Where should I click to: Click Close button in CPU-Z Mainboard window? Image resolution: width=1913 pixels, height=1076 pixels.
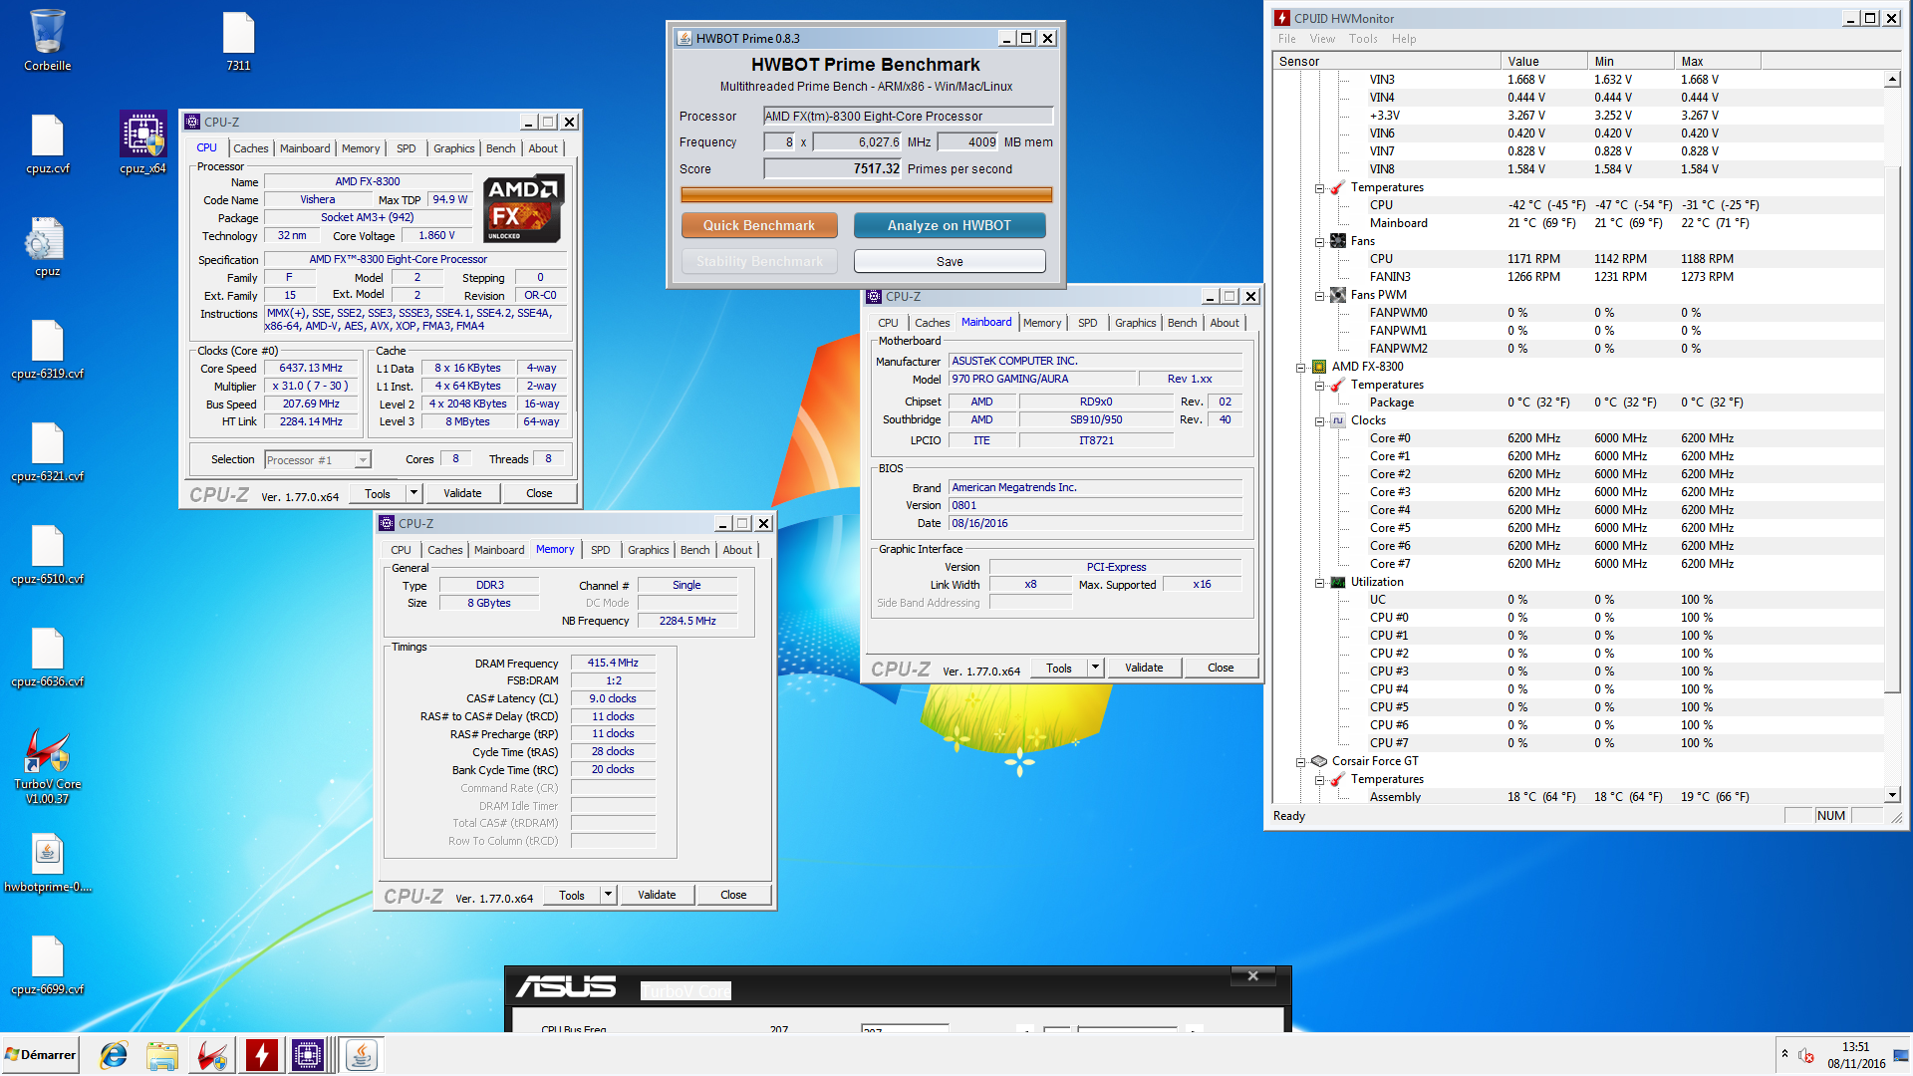pyautogui.click(x=1221, y=668)
